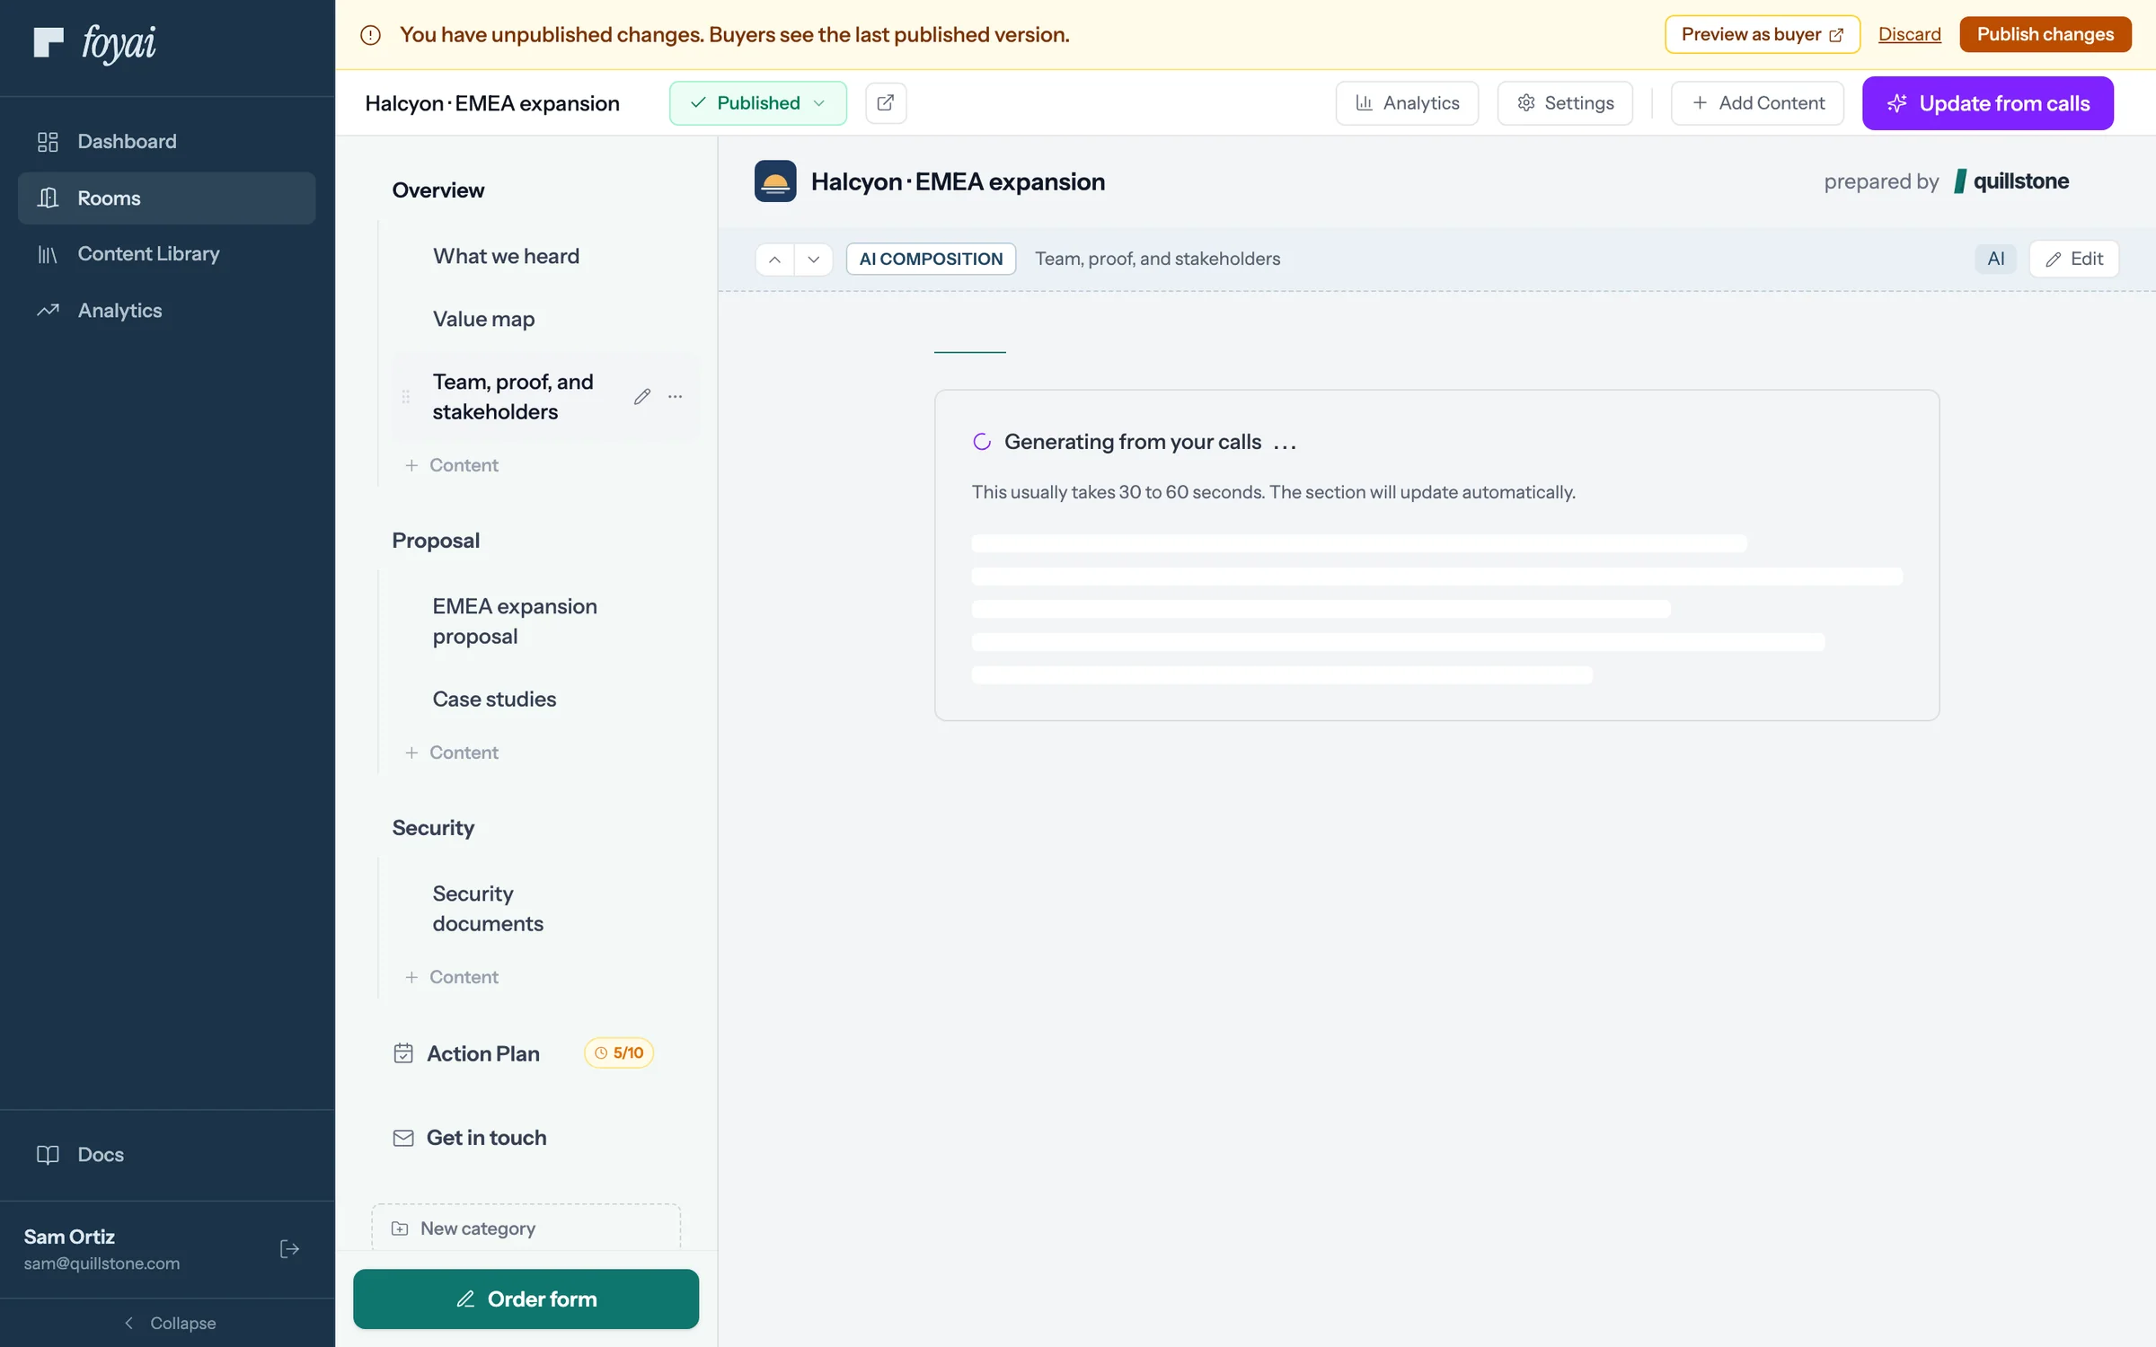Edit the AI composition section
This screenshot has width=2156, height=1347.
click(2073, 260)
